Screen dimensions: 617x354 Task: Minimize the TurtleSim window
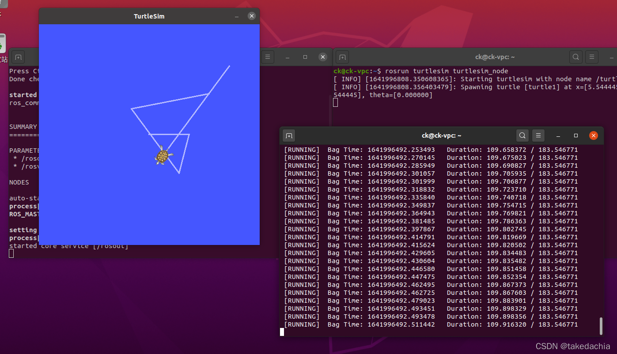[x=237, y=16]
